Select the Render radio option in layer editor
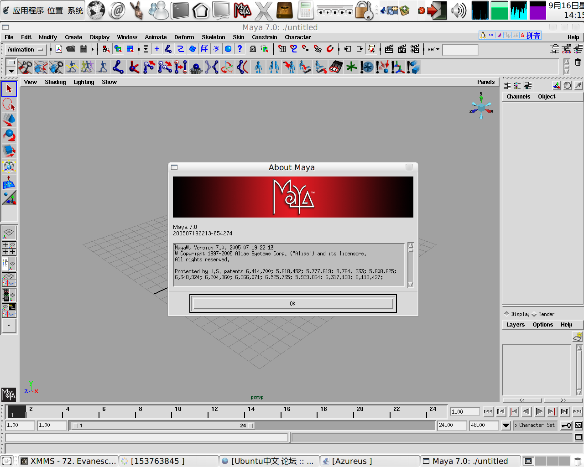The image size is (584, 467). pyautogui.click(x=543, y=314)
